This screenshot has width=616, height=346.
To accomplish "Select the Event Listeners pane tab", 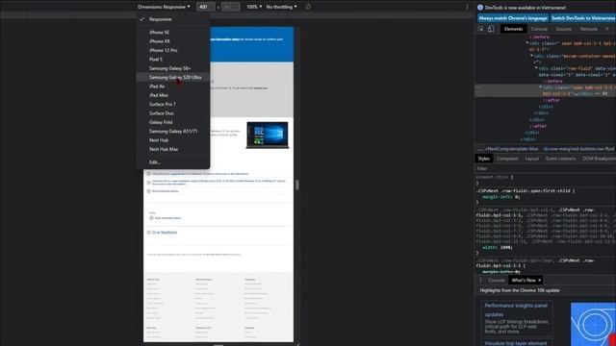I will (560, 159).
